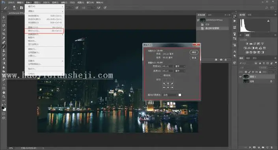The height and width of the screenshot is (150, 278).
Task: Choose Canvas Size in Image menu
Action: click(x=44, y=31)
